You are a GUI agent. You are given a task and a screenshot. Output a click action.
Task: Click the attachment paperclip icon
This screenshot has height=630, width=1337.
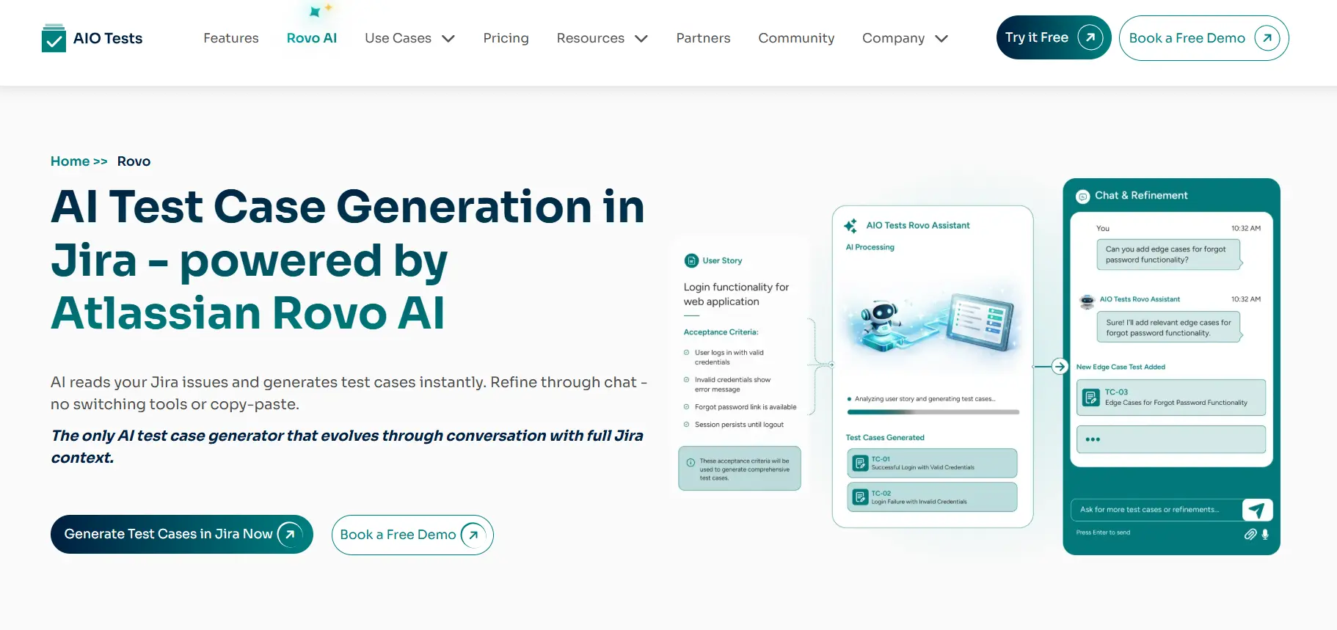1250,534
